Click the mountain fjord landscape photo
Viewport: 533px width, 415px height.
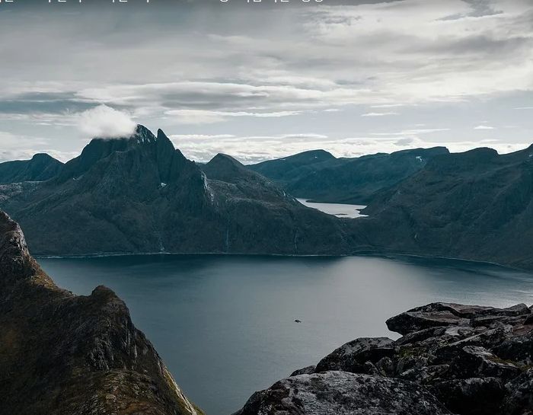(266, 207)
